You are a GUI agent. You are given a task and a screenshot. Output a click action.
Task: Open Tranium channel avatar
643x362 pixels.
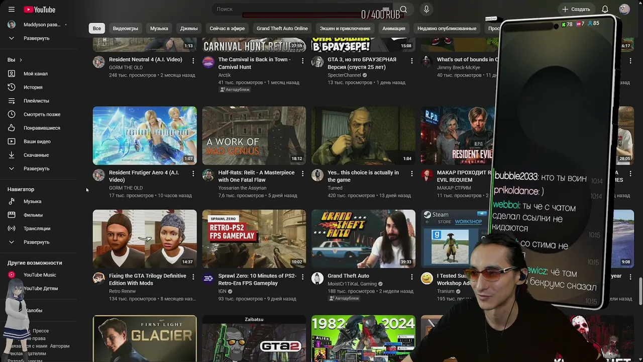tap(427, 278)
